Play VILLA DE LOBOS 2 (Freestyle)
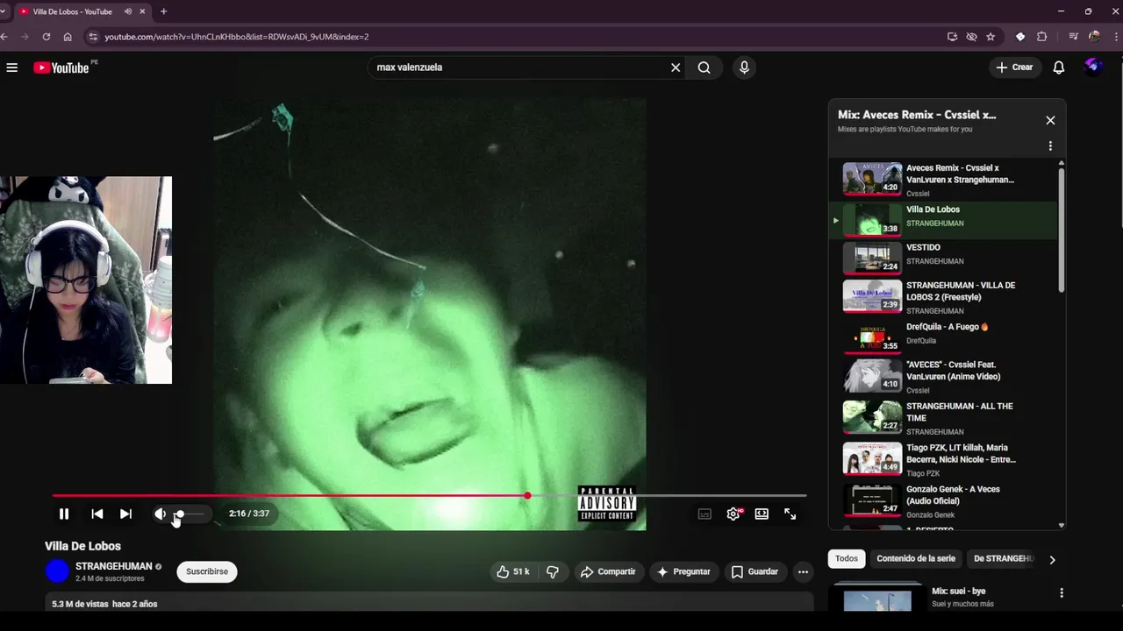The image size is (1123, 631). (x=944, y=296)
